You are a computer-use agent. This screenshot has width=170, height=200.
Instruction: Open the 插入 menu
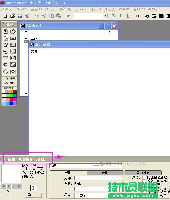pyautogui.click(x=51, y=9)
